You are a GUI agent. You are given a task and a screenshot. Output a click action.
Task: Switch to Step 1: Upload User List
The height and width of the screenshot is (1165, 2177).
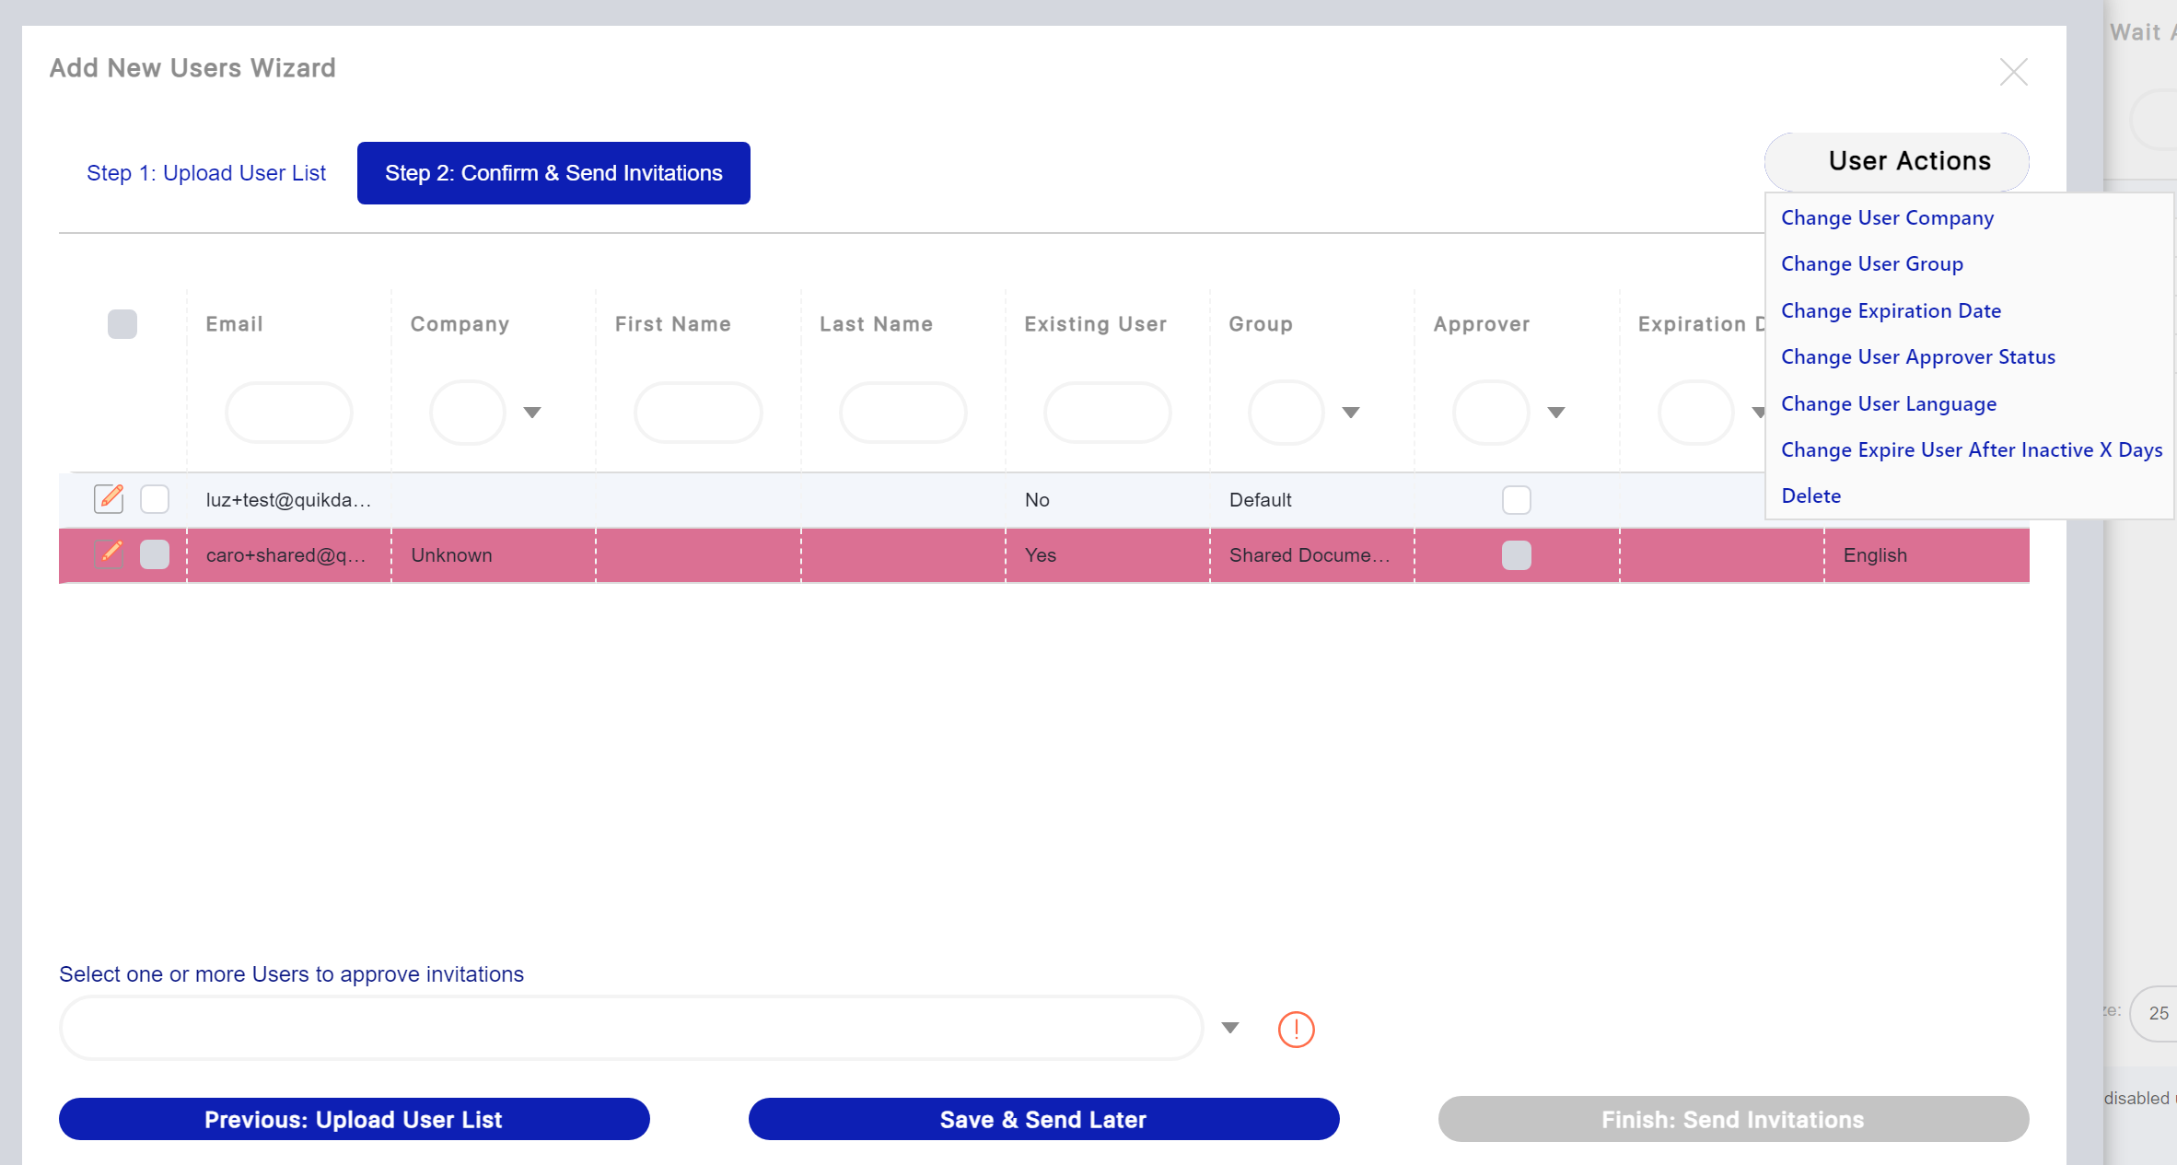click(x=206, y=173)
